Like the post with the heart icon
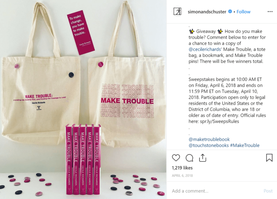277x199 pixels. (176, 158)
